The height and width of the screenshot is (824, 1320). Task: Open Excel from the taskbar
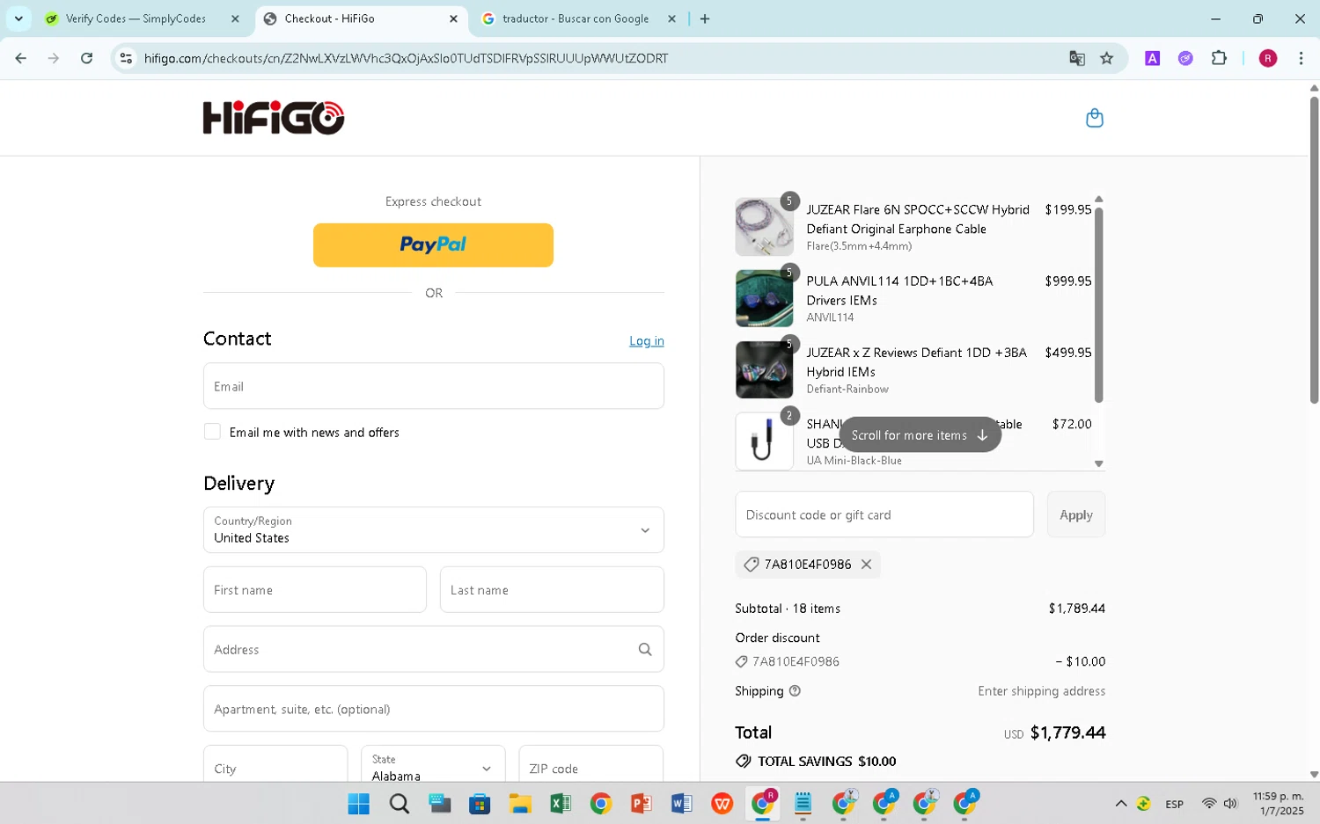tap(560, 804)
